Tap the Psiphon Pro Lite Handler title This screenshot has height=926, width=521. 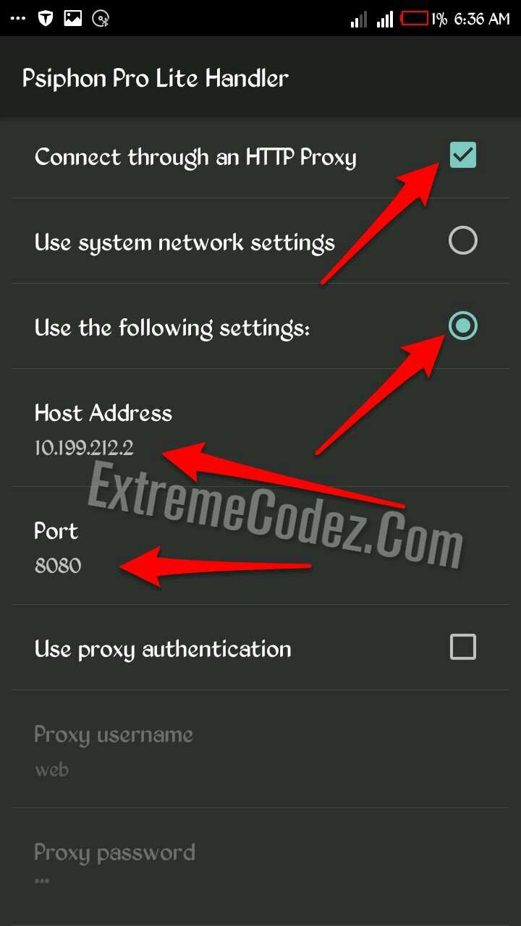click(156, 78)
